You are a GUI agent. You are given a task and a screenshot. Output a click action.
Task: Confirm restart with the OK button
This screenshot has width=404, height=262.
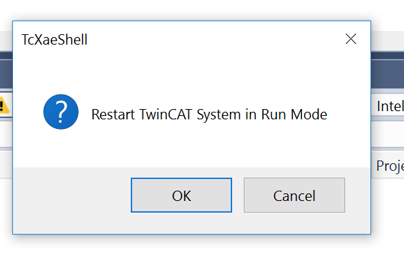coord(181,195)
